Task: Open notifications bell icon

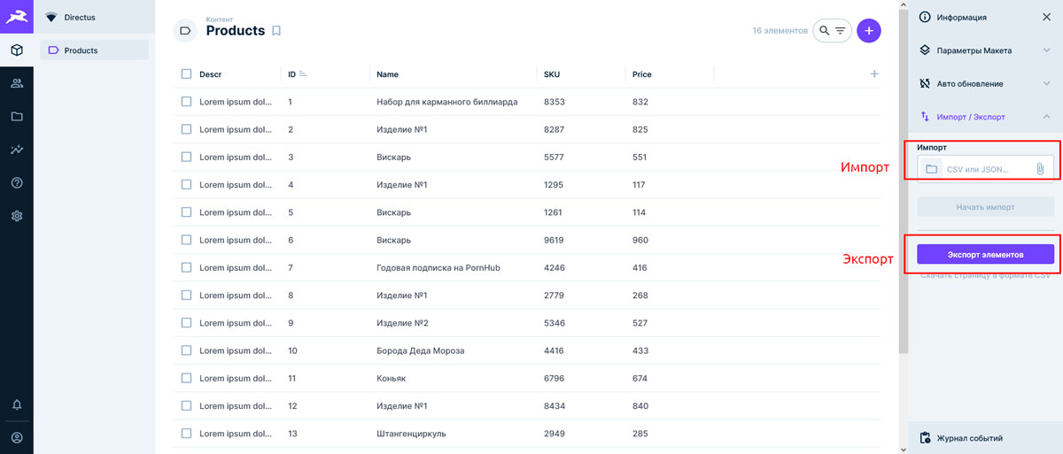Action: (x=17, y=404)
